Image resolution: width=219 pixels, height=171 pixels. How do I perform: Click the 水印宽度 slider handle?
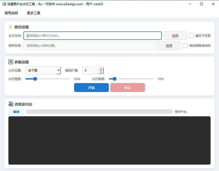35,79
